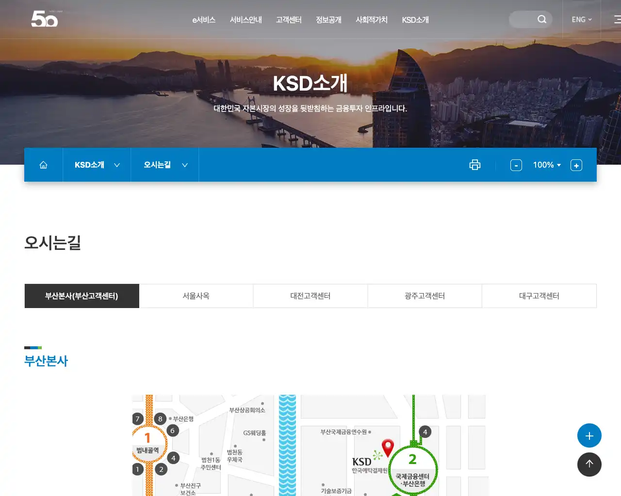Select the 광주고객센터 tab
The height and width of the screenshot is (496, 621).
coord(425,296)
